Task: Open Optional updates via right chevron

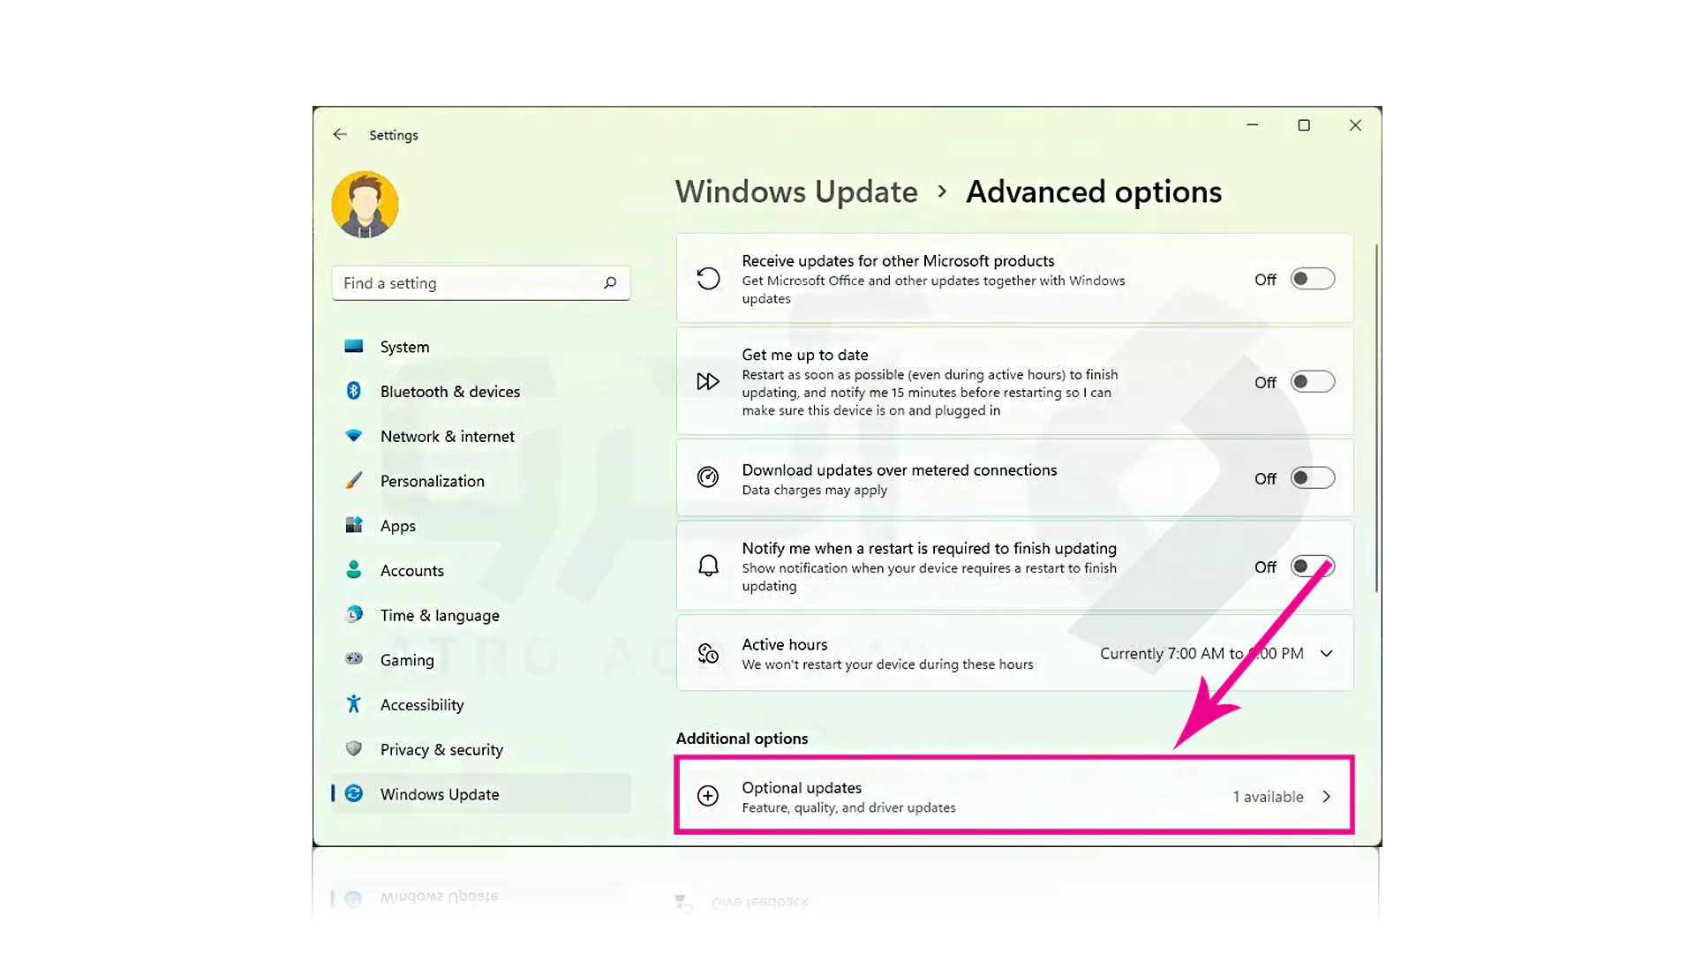Action: tap(1326, 797)
